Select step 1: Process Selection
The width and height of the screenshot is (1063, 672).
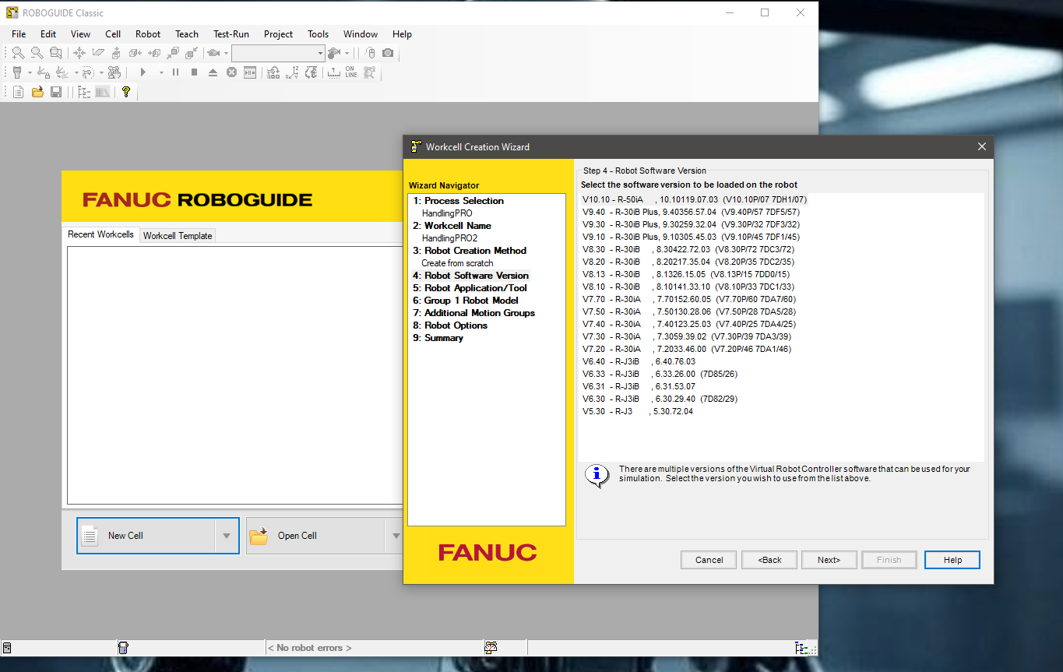coord(458,201)
